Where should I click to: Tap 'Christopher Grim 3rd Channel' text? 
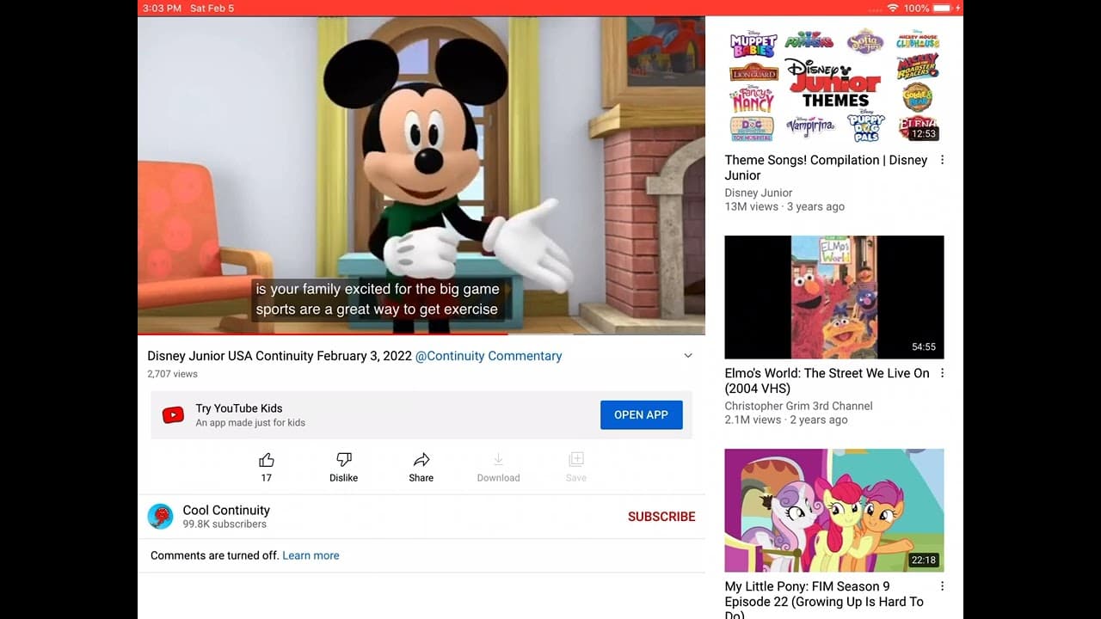point(799,406)
